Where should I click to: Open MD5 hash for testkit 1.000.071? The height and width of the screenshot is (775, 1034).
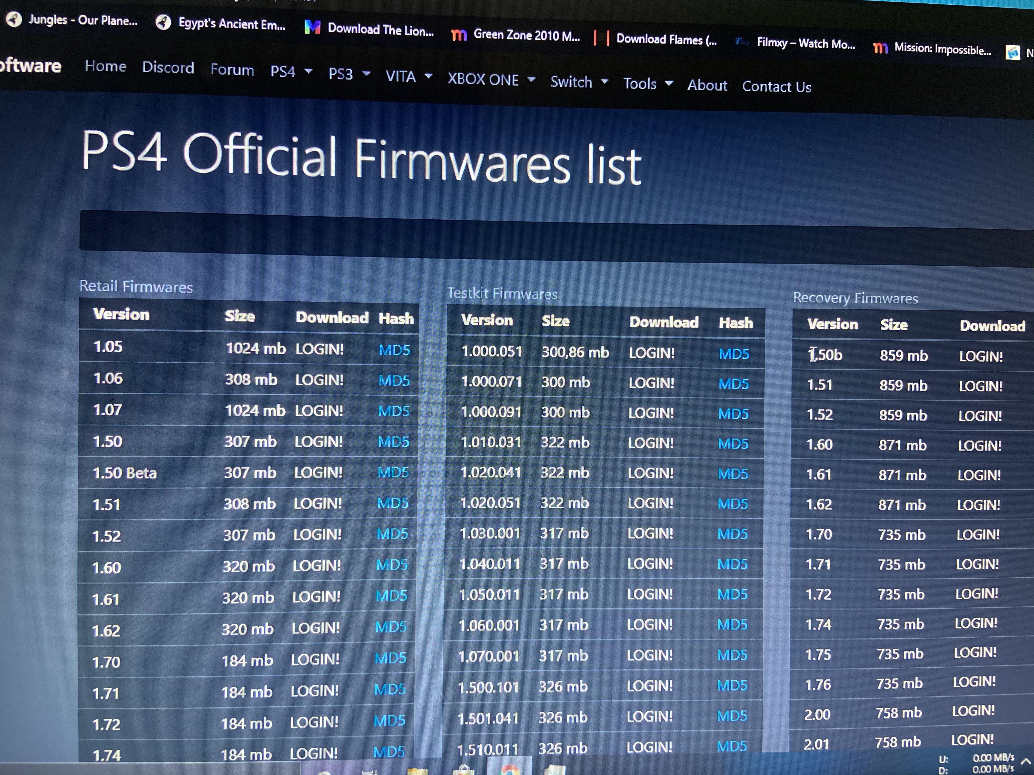734,384
